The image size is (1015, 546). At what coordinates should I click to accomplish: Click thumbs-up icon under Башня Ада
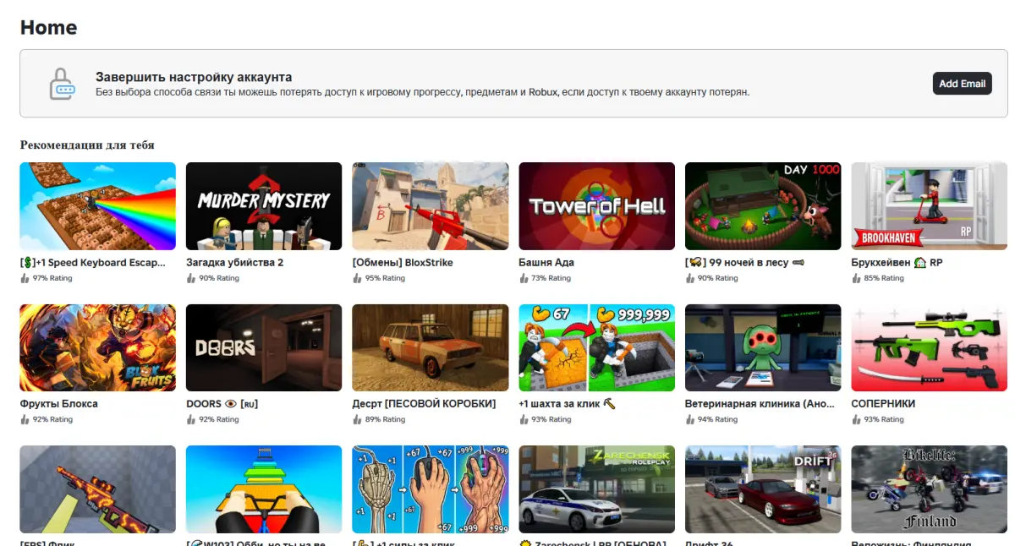[x=523, y=278]
